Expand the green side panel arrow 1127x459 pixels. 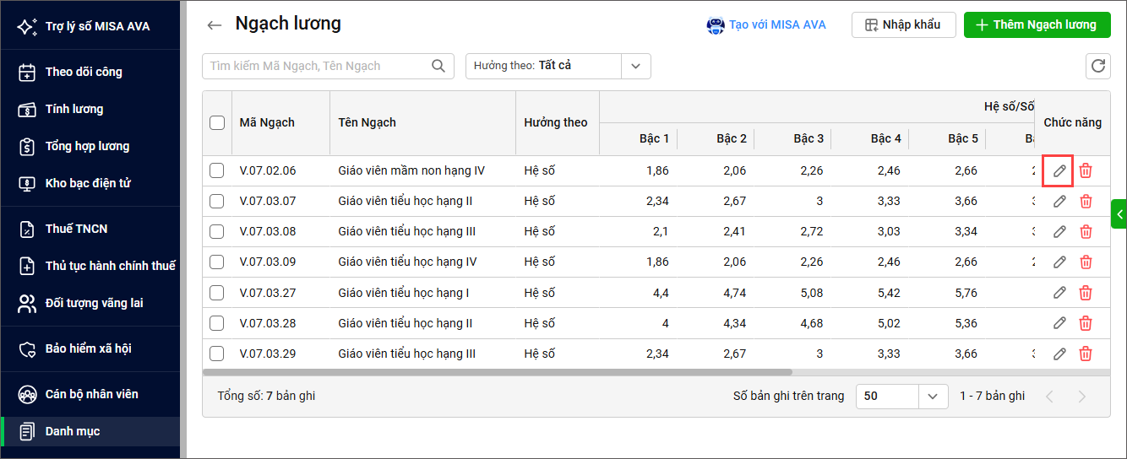point(1119,214)
